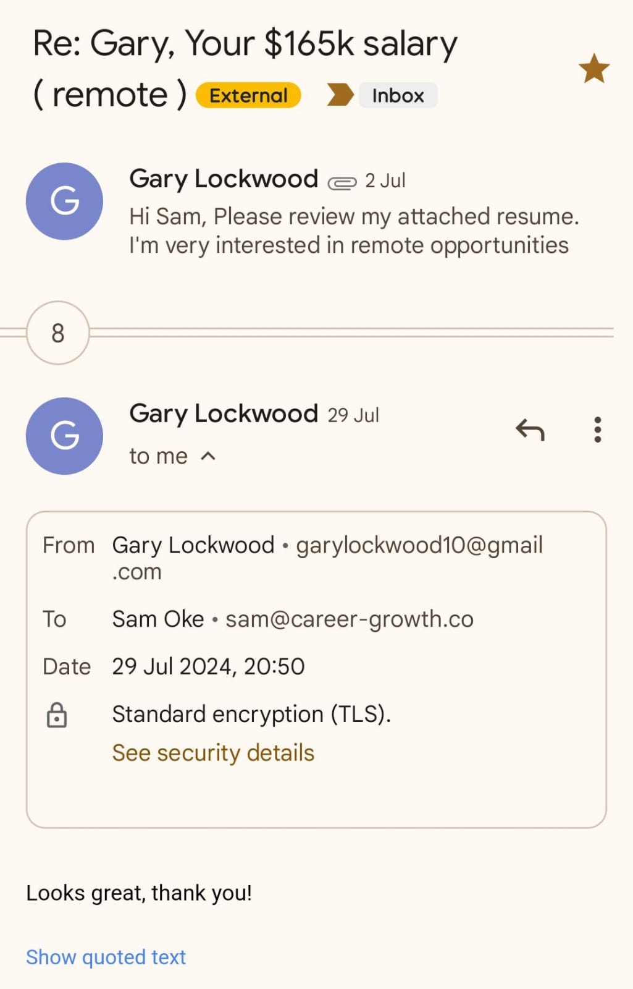Click the paperclip attachment icon
Screen dimensions: 633x989
tap(342, 182)
